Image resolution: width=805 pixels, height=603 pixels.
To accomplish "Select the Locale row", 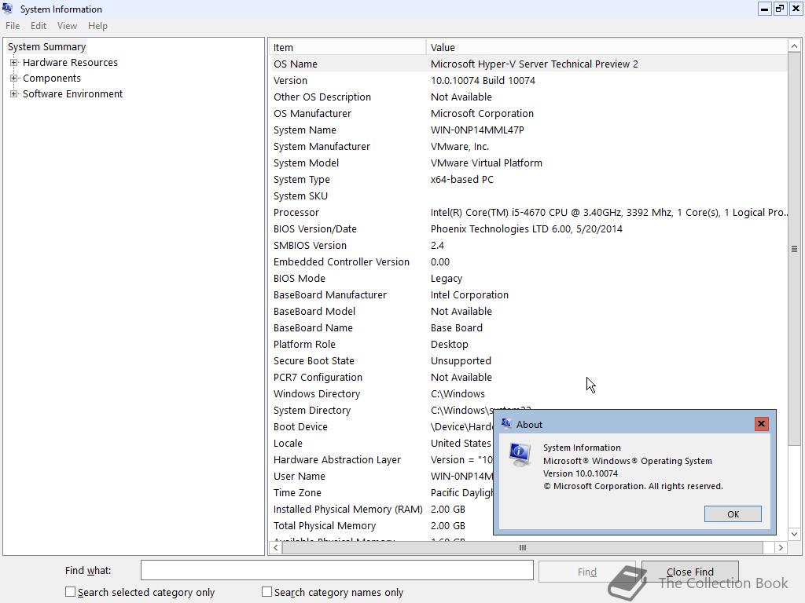I will click(381, 443).
